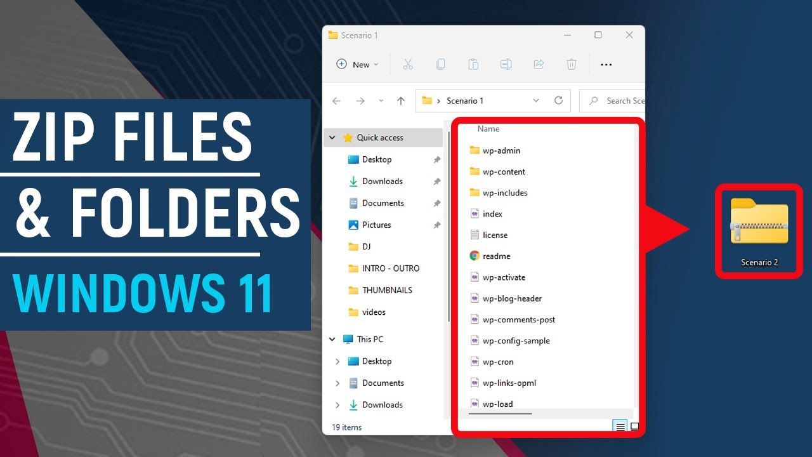
Task: Refresh the Scenario 1 folder view
Action: tap(558, 100)
